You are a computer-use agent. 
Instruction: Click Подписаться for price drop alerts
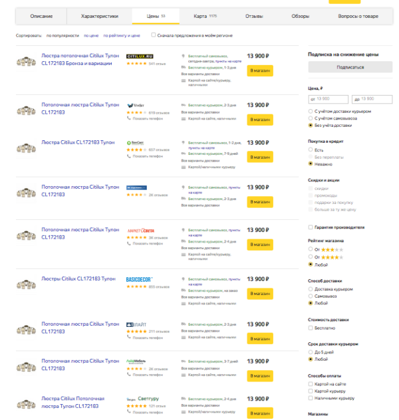(350, 67)
